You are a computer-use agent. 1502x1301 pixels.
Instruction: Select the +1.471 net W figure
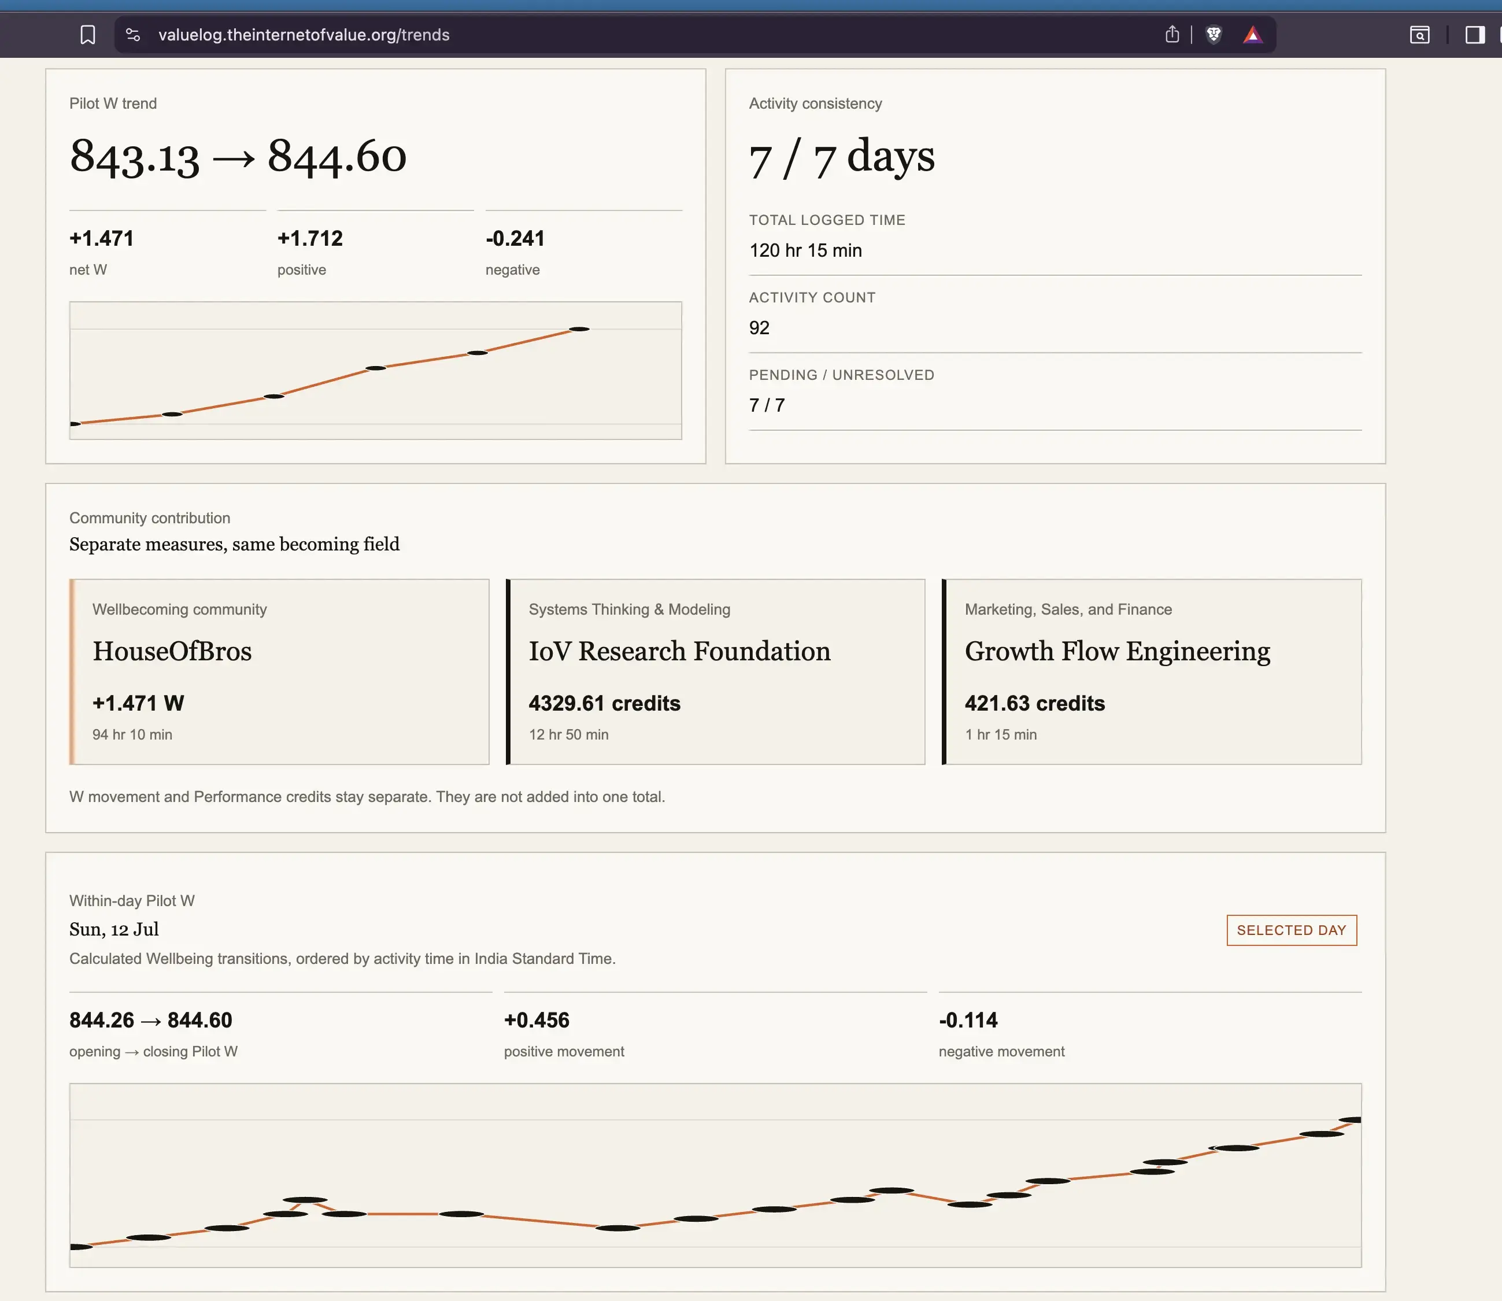point(102,238)
